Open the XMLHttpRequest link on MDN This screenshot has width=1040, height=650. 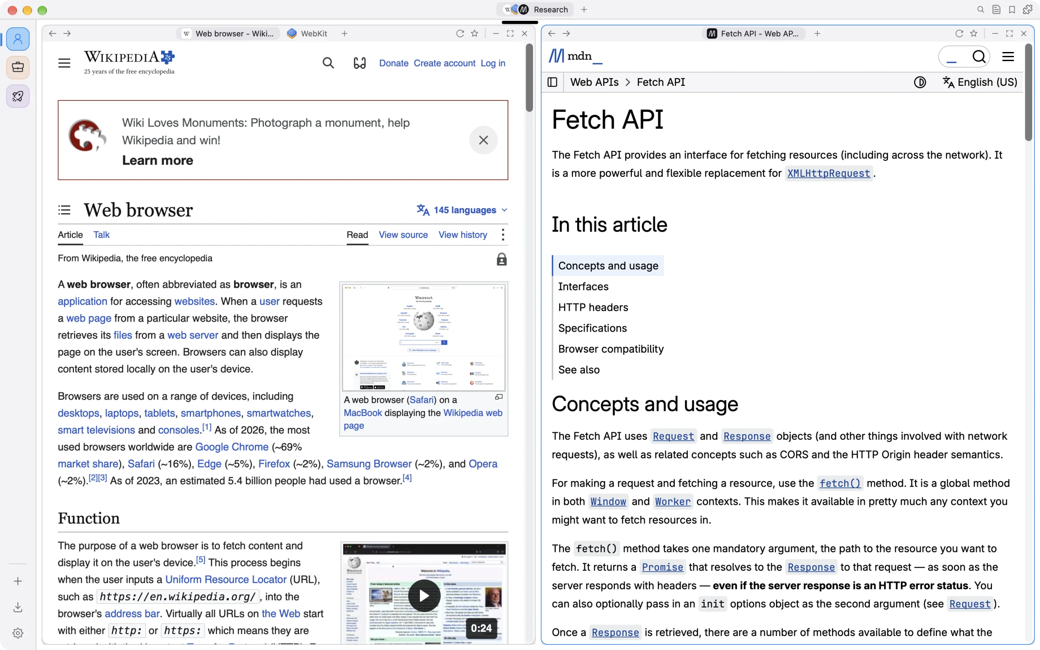point(829,173)
